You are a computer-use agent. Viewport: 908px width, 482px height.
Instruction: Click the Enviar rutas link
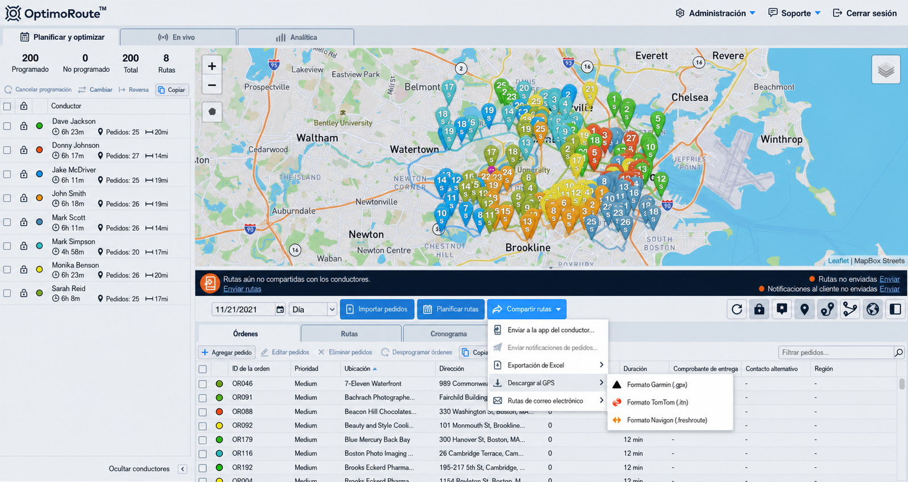tap(242, 289)
